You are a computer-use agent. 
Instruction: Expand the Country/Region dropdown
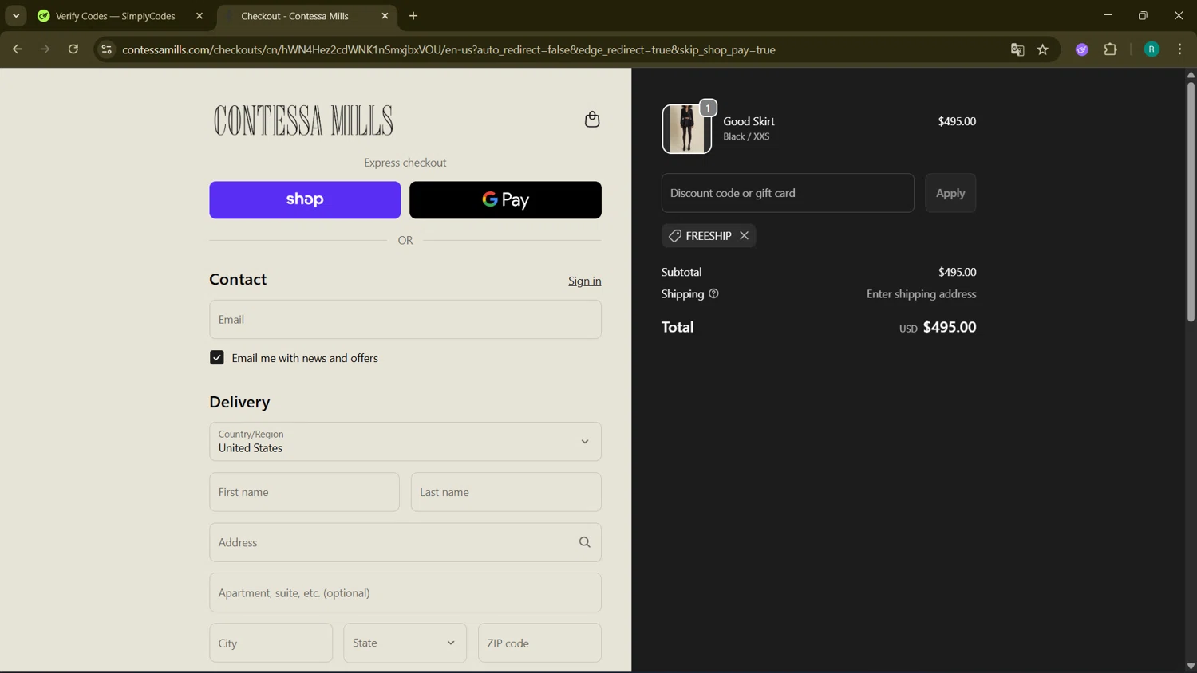click(405, 442)
